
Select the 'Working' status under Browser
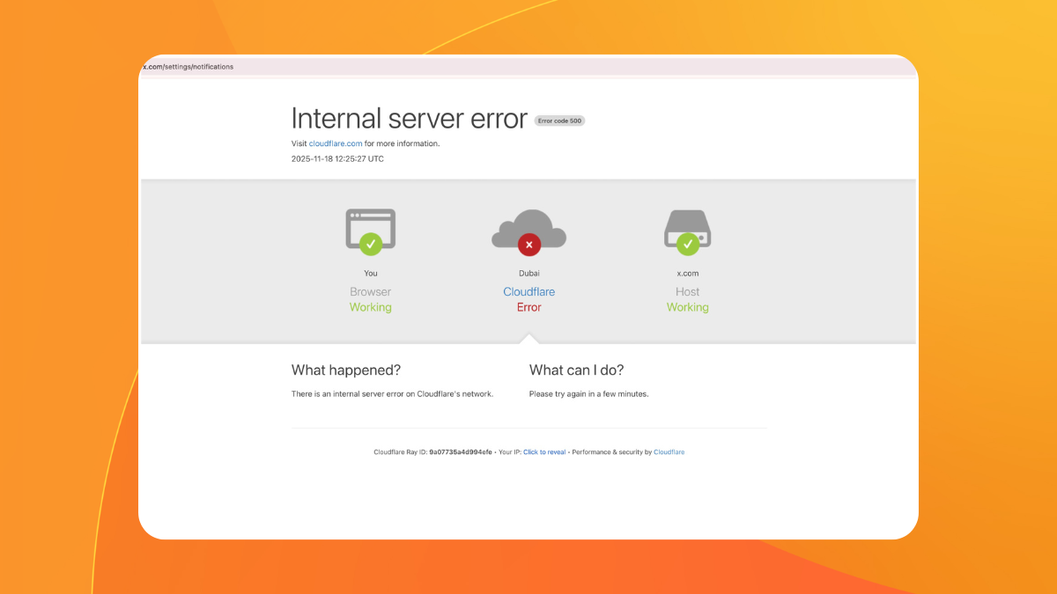pos(370,306)
